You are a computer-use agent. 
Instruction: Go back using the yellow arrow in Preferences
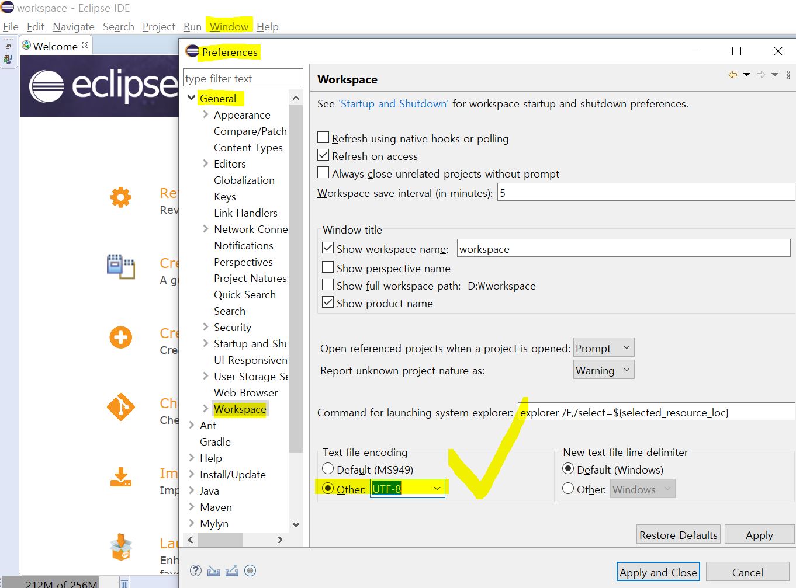pos(732,75)
